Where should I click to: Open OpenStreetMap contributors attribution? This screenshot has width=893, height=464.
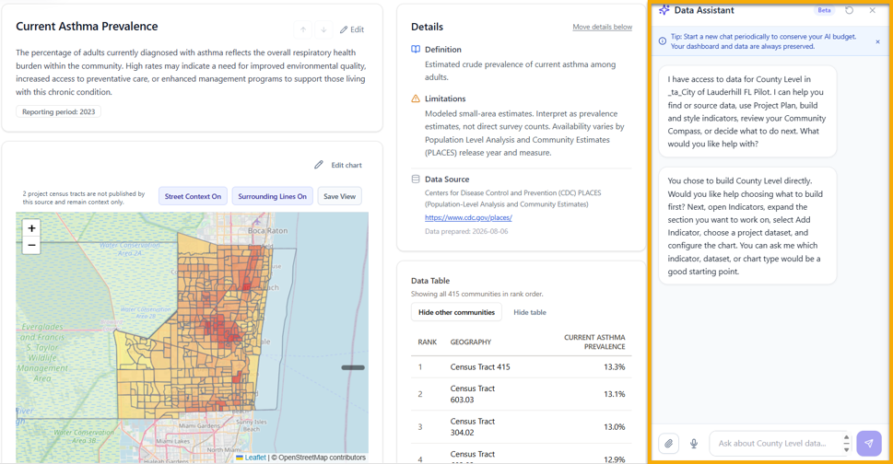click(x=322, y=458)
